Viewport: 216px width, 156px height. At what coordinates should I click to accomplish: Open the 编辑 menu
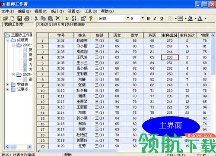(24, 11)
